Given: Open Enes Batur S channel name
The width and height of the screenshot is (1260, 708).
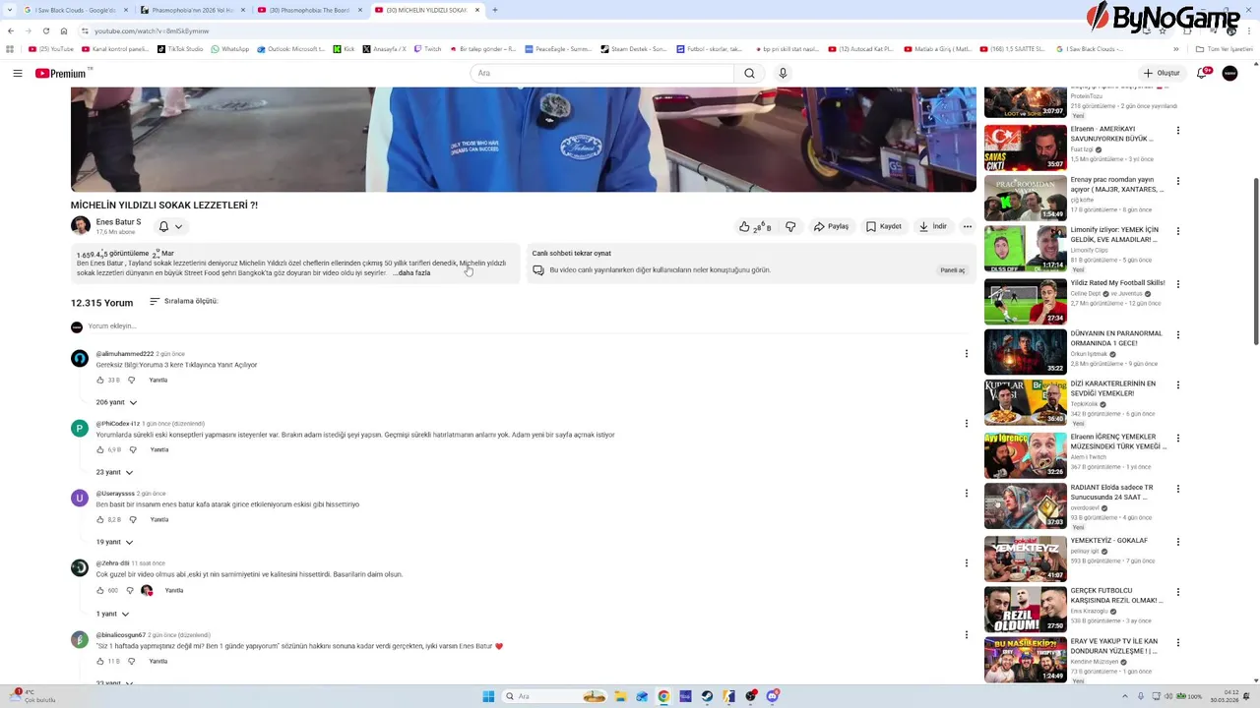Looking at the screenshot, I should [118, 222].
